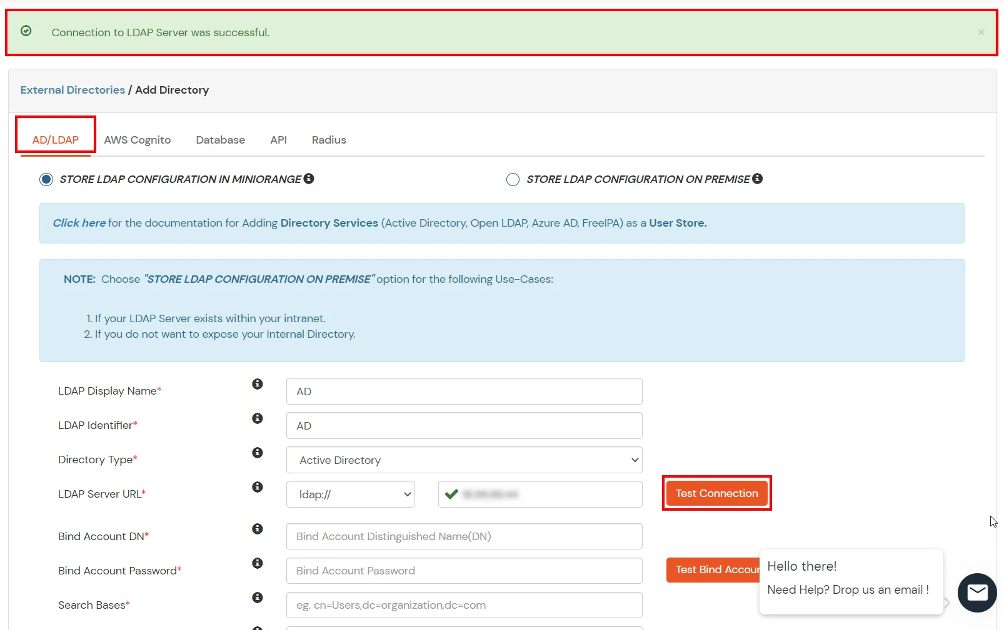Viewport: 1004px width, 630px height.
Task: Open the email help chat icon
Action: tap(977, 593)
